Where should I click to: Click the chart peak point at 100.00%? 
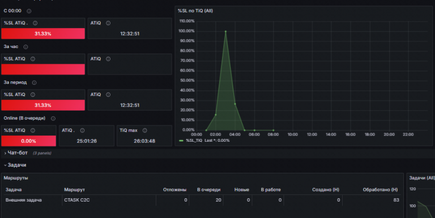[225, 32]
